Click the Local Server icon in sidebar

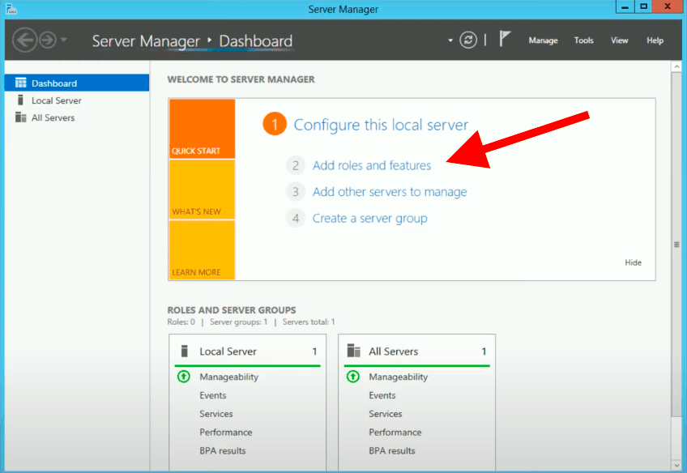[x=20, y=100]
